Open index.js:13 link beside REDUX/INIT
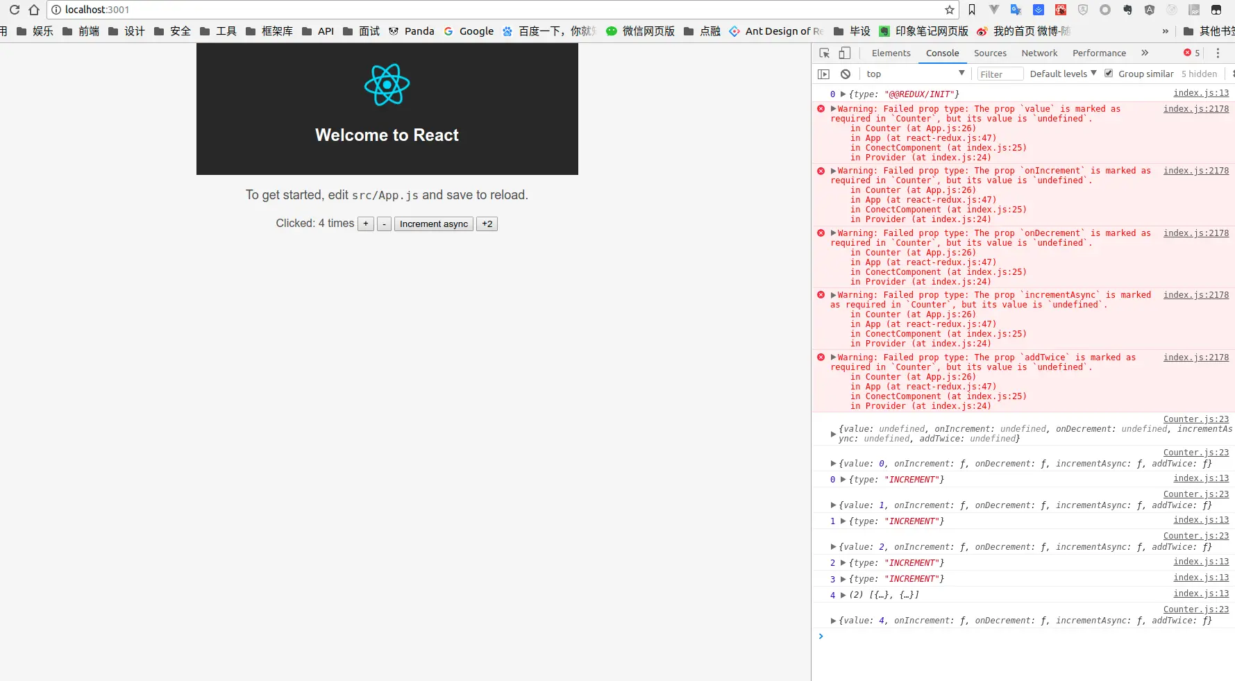Image resolution: width=1235 pixels, height=681 pixels. [1201, 93]
